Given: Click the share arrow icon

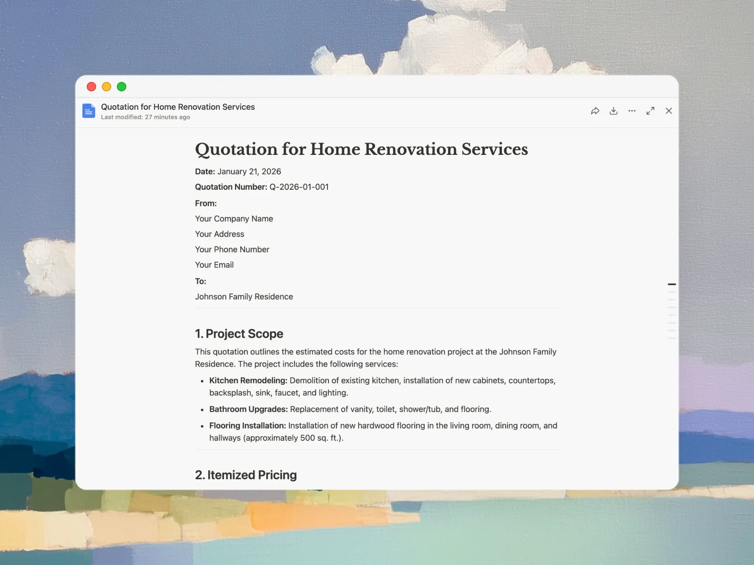Looking at the screenshot, I should click(595, 111).
